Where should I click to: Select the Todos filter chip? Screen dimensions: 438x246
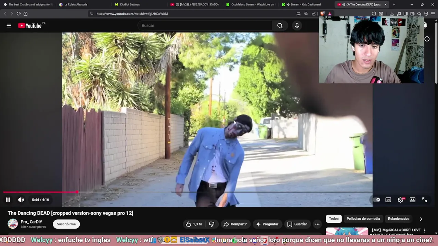(334, 219)
